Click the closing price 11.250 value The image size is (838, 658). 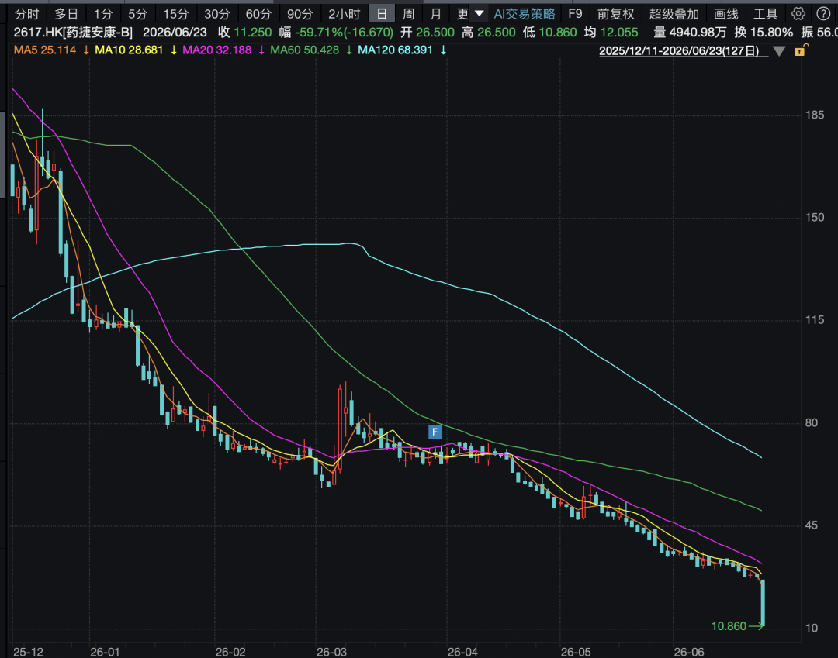click(253, 33)
